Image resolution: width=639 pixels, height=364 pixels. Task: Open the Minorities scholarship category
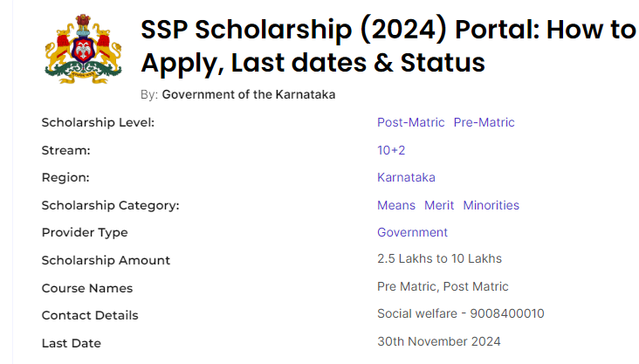click(491, 205)
